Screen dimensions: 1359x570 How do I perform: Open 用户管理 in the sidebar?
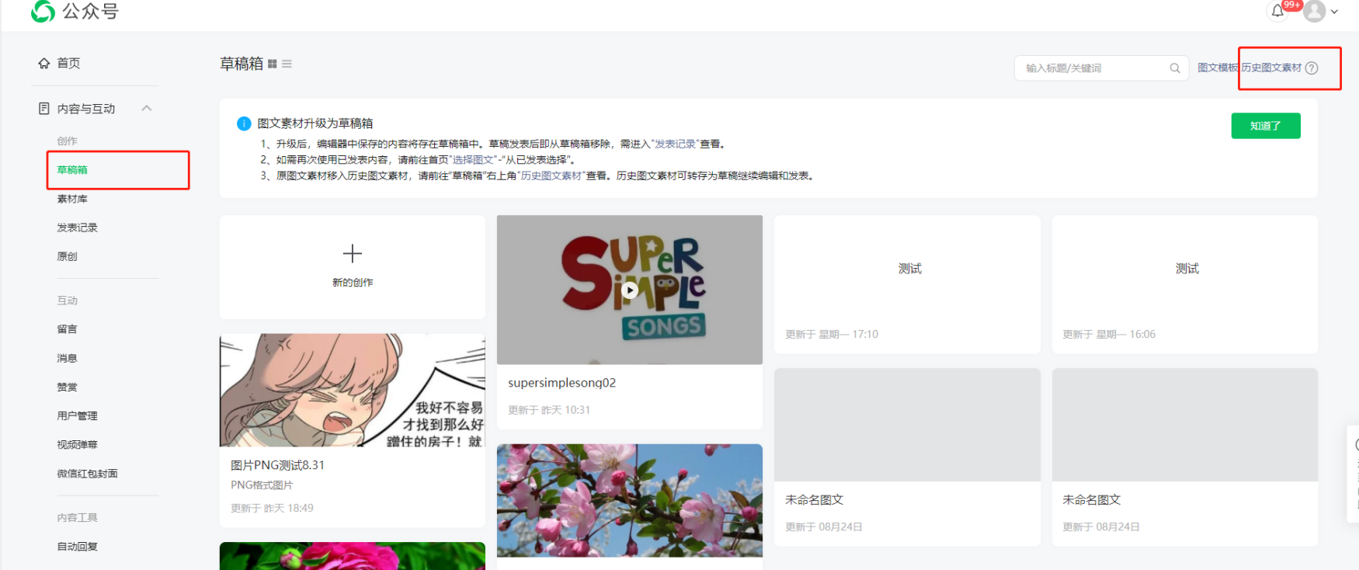(77, 415)
